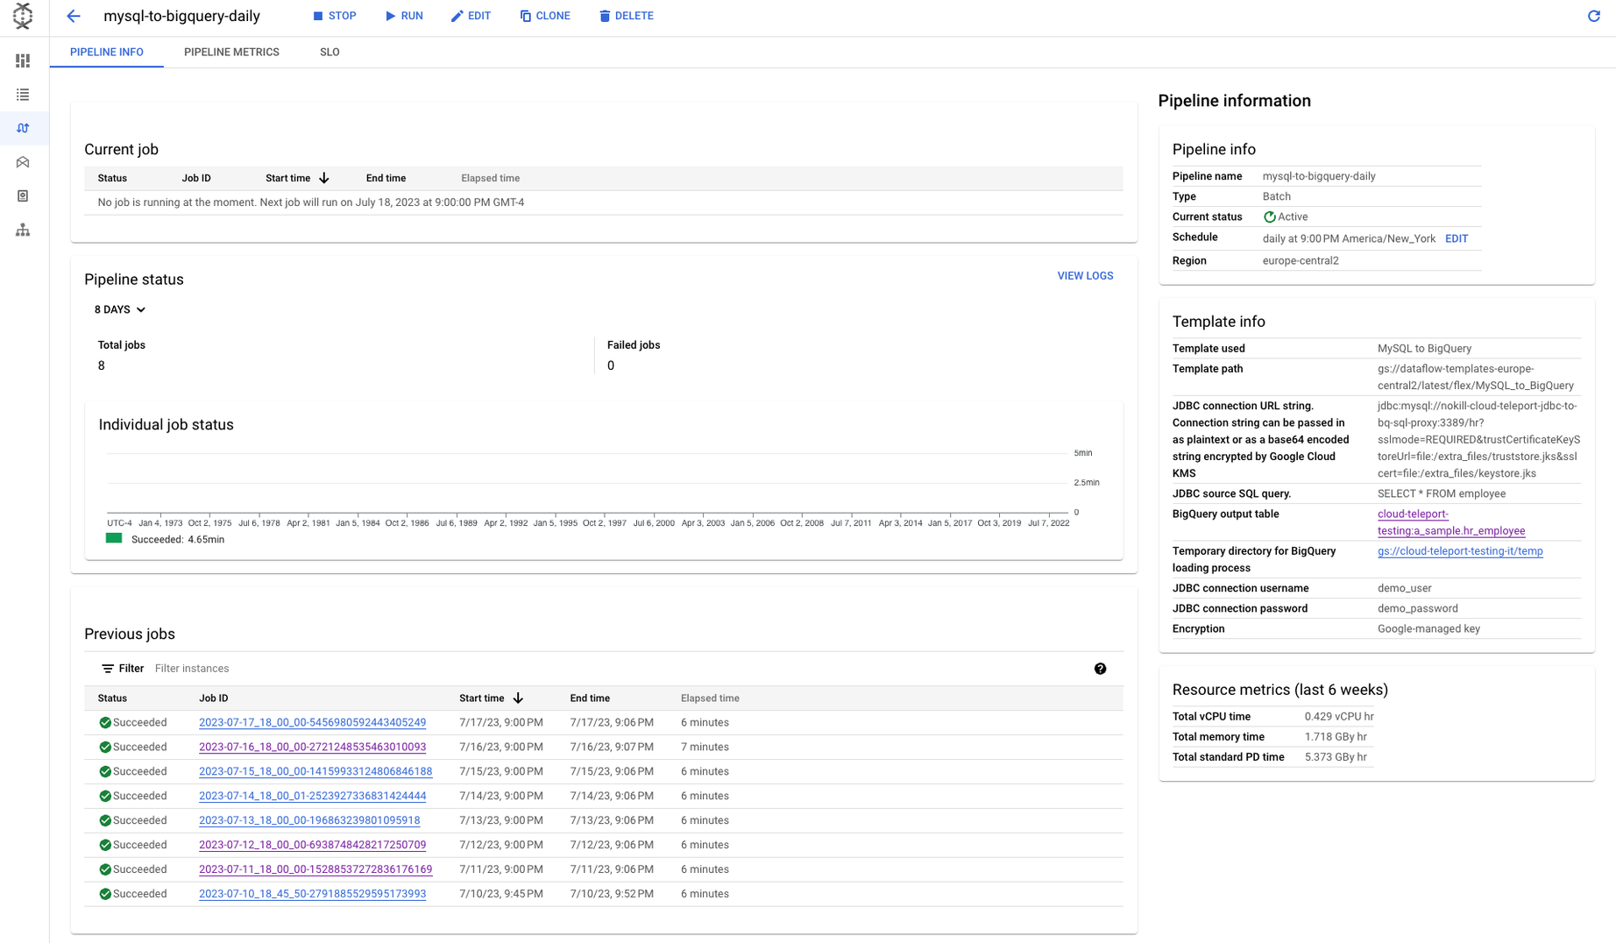Screen dimensions: 1616x943
Task: Edit the pipeline schedule
Action: click(x=1457, y=238)
